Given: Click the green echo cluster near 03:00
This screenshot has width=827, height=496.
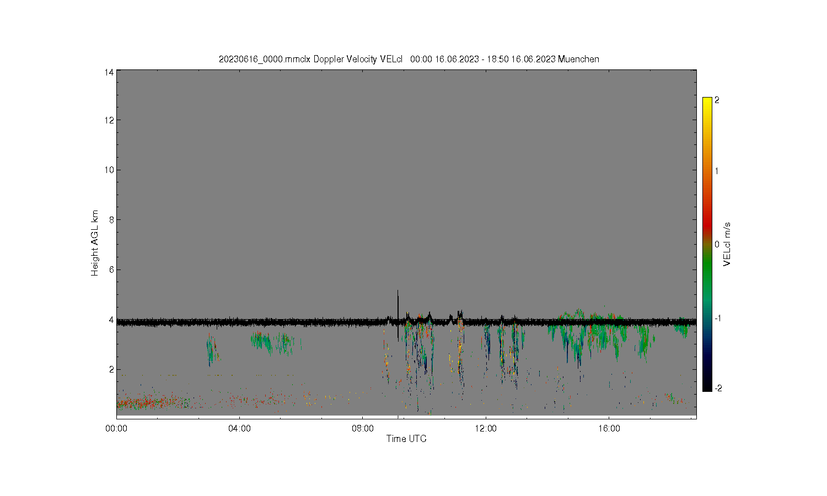Looking at the screenshot, I should 212,350.
